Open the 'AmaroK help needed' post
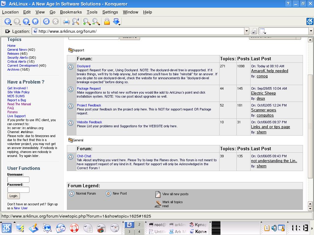Viewport: 314px width, 235px height. pyautogui.click(x=270, y=71)
